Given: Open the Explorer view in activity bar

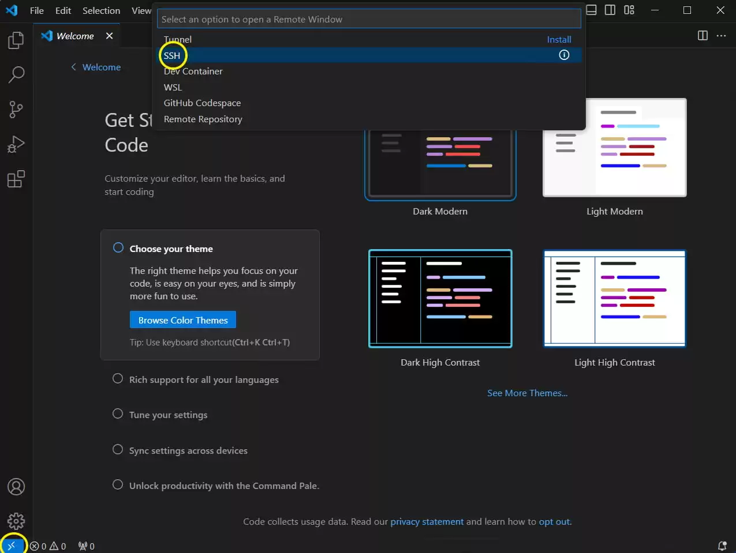Looking at the screenshot, I should coord(16,40).
